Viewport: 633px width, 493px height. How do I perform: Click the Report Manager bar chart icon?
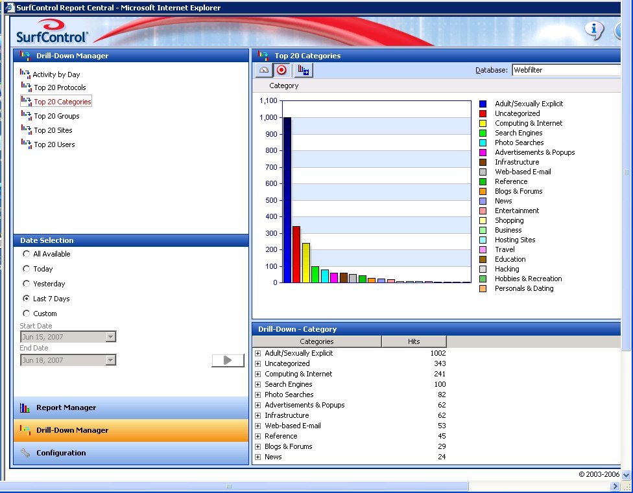(25, 407)
